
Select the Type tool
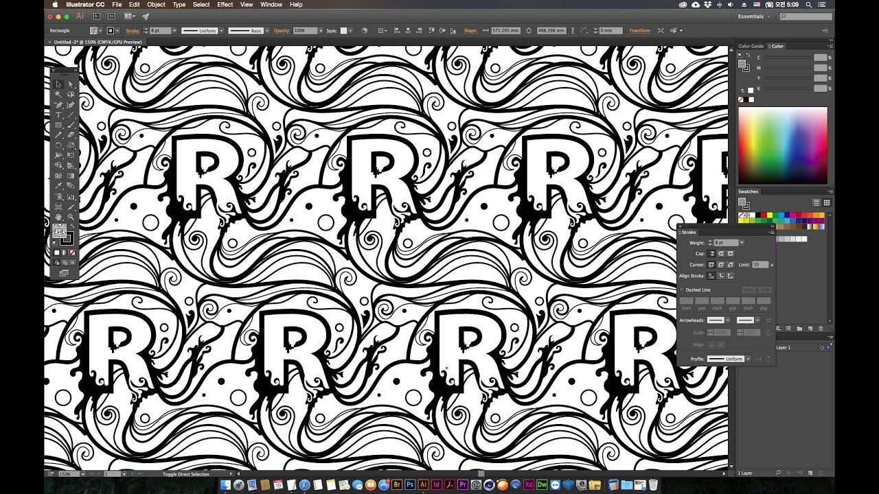(x=58, y=115)
